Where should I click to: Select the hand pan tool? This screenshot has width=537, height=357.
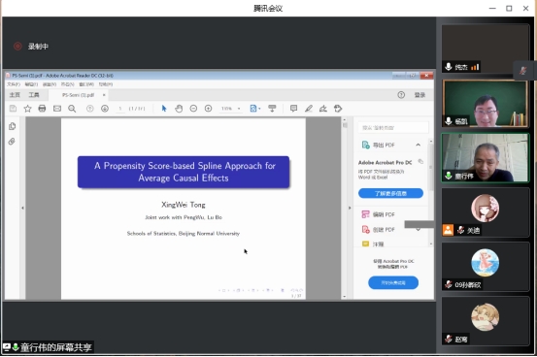pyautogui.click(x=179, y=109)
